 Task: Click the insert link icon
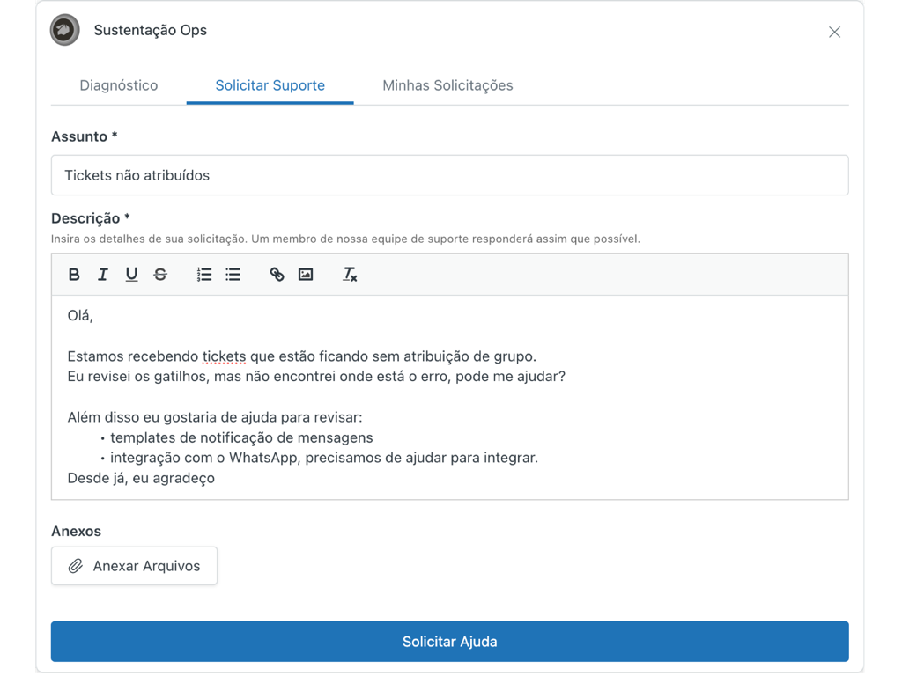coord(277,275)
